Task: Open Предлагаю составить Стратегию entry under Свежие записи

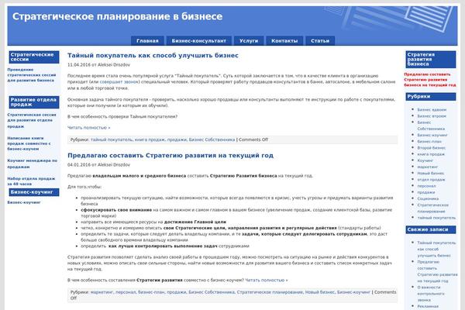Action: point(437,271)
